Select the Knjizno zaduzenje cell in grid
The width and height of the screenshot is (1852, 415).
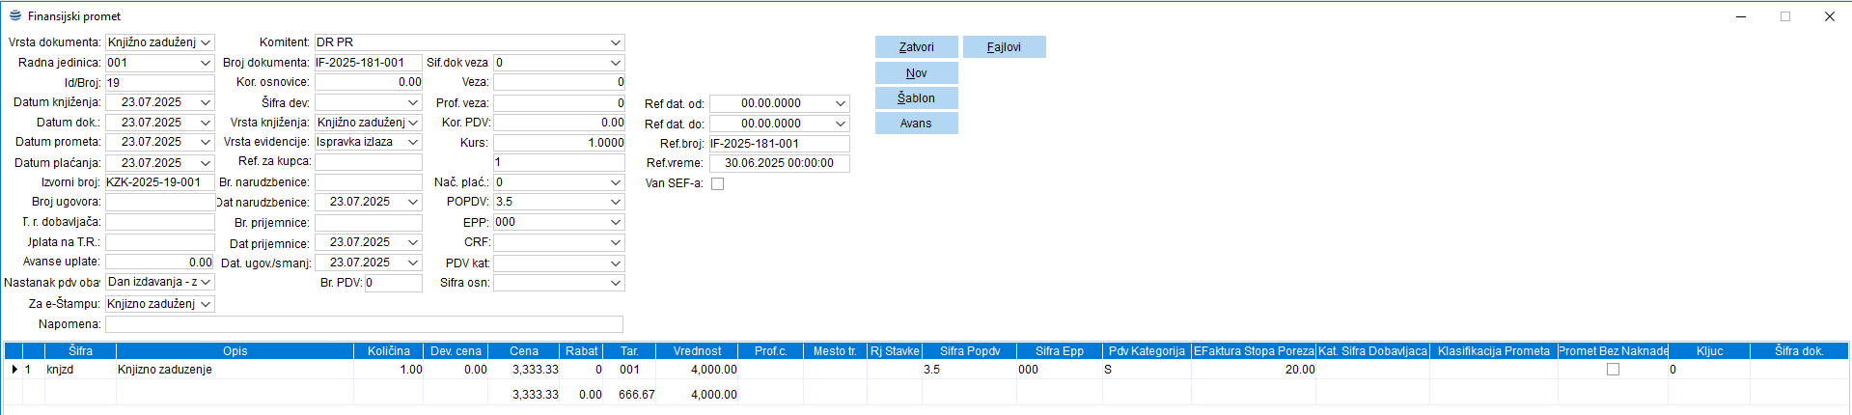pos(234,370)
